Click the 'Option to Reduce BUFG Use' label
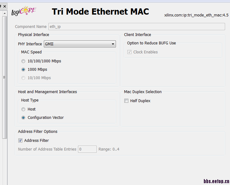The width and height of the screenshot is (230, 185). click(x=151, y=43)
